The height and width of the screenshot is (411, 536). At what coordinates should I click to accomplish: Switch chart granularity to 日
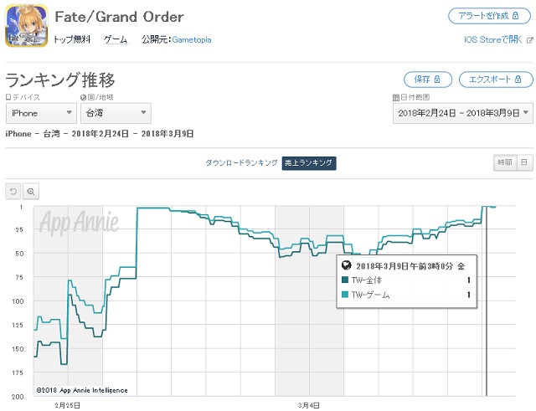pyautogui.click(x=523, y=163)
